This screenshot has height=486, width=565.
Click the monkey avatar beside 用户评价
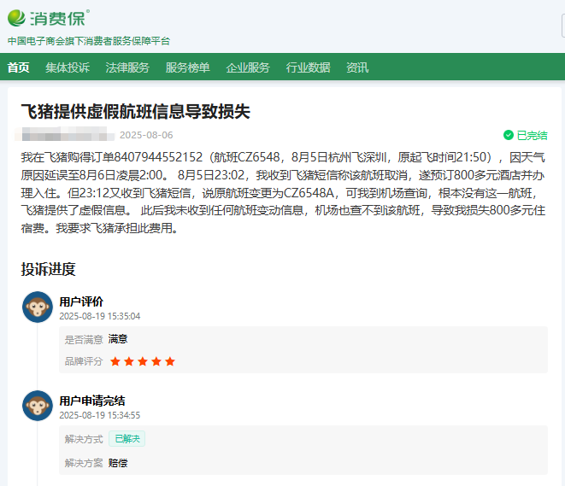pyautogui.click(x=38, y=307)
